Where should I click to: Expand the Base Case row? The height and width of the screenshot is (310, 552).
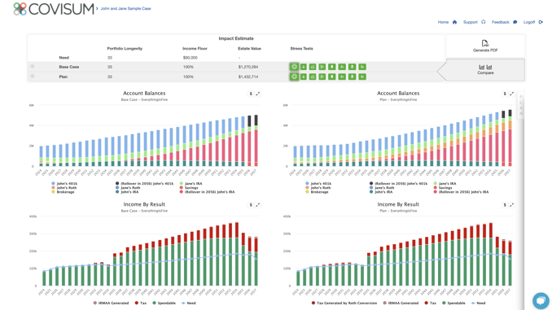[32, 67]
